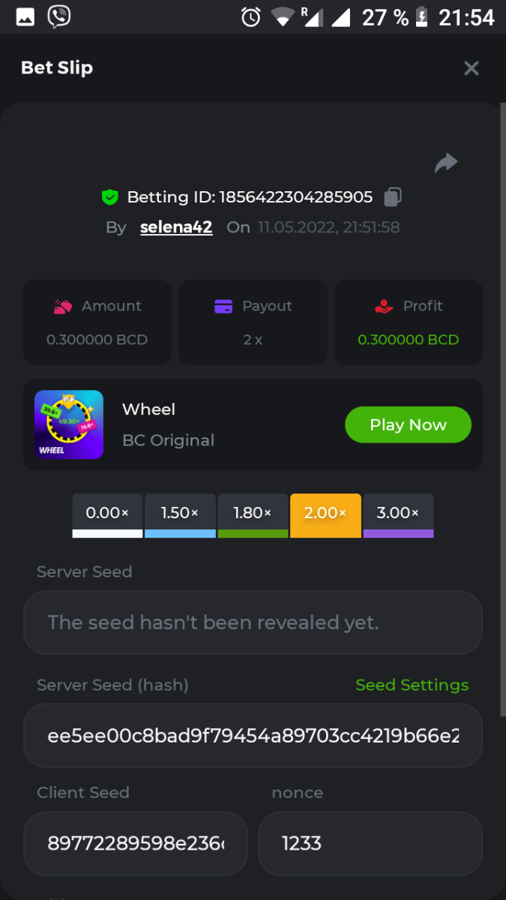Click the Profit hand icon
This screenshot has width=506, height=900.
(x=383, y=306)
